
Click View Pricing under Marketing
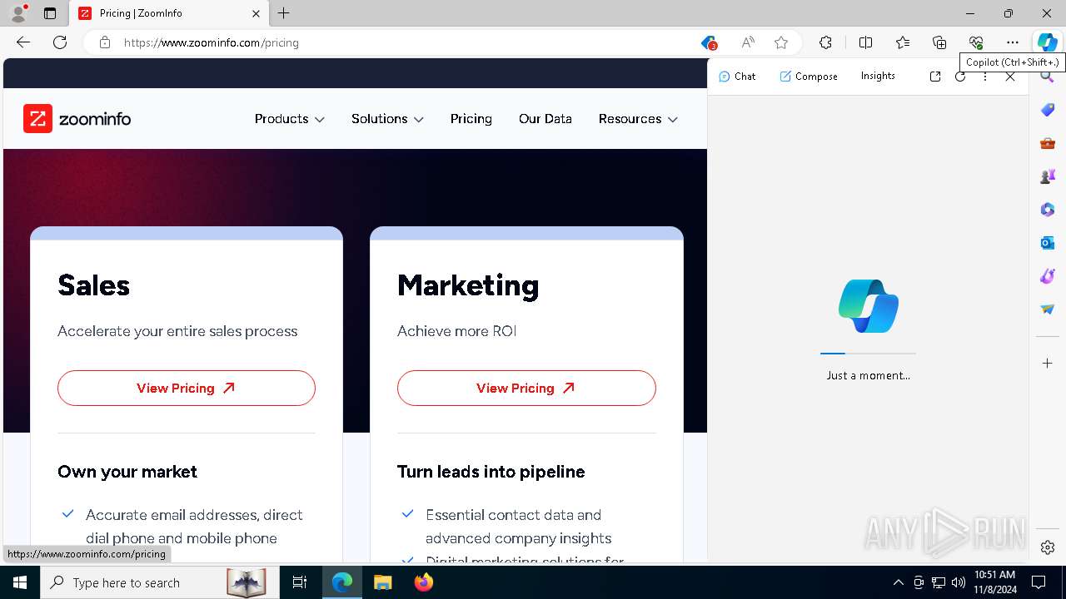click(x=526, y=388)
